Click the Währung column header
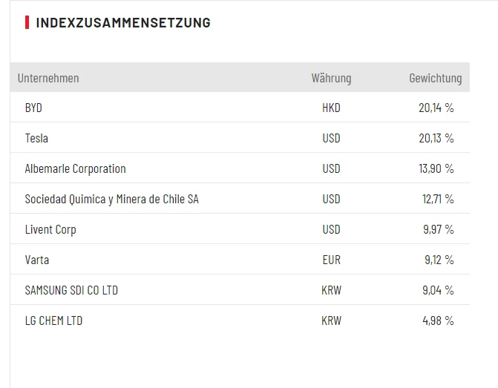This screenshot has height=388, width=498. [331, 78]
